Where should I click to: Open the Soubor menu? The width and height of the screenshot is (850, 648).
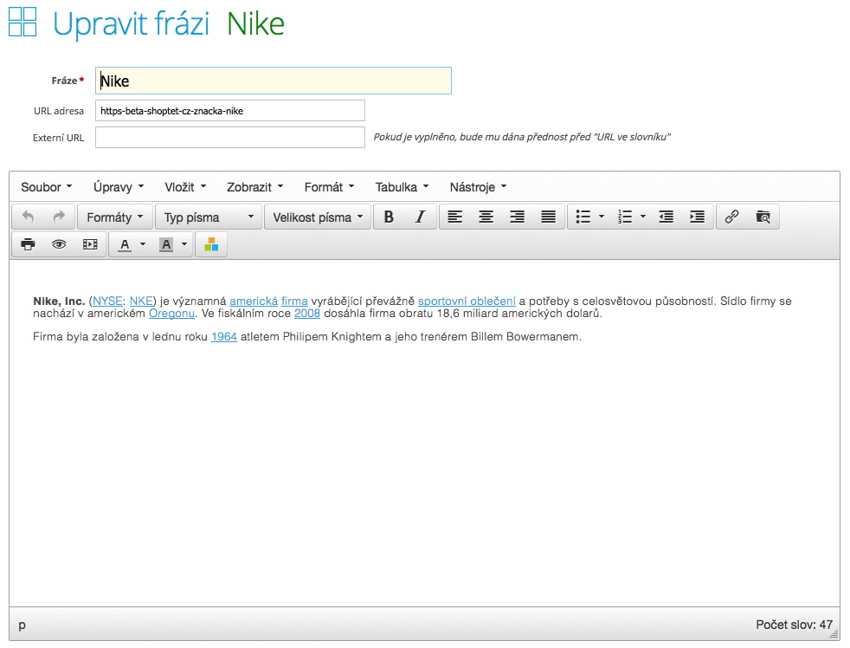tap(46, 187)
